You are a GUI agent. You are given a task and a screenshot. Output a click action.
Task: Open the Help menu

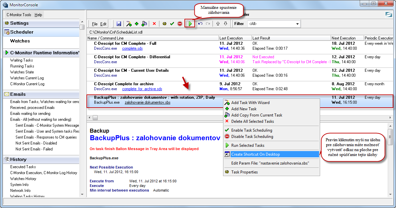[x=39, y=15]
